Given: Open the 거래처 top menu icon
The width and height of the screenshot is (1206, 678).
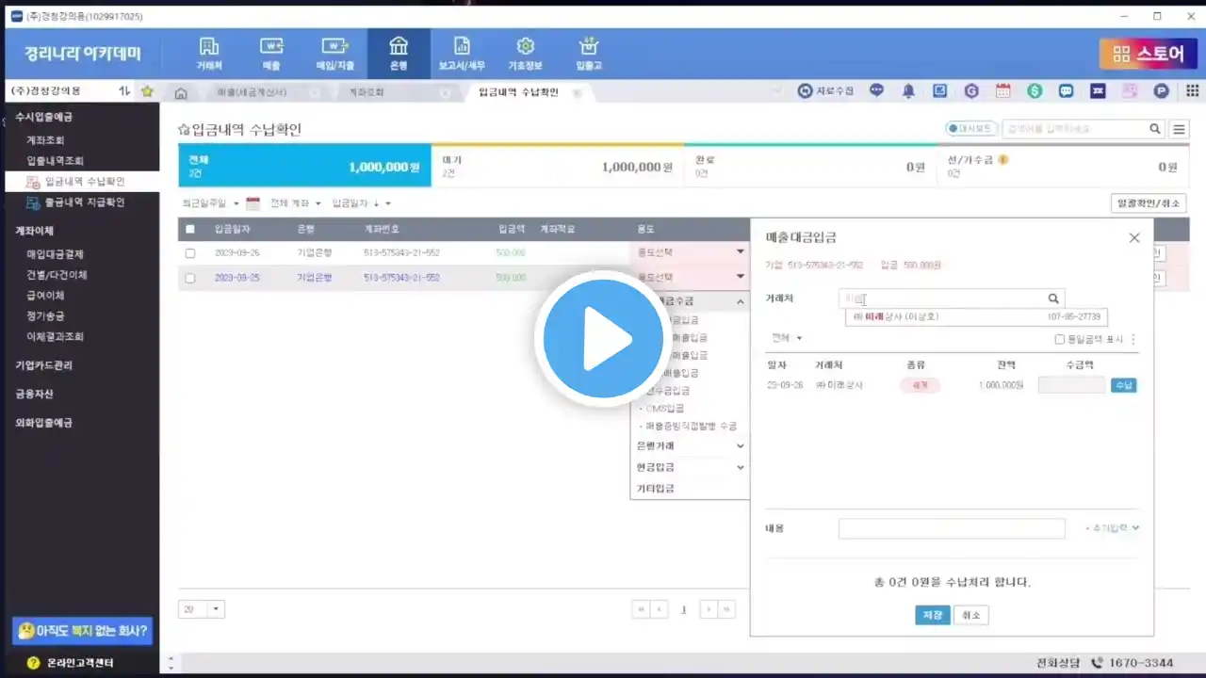Looking at the screenshot, I should [209, 54].
